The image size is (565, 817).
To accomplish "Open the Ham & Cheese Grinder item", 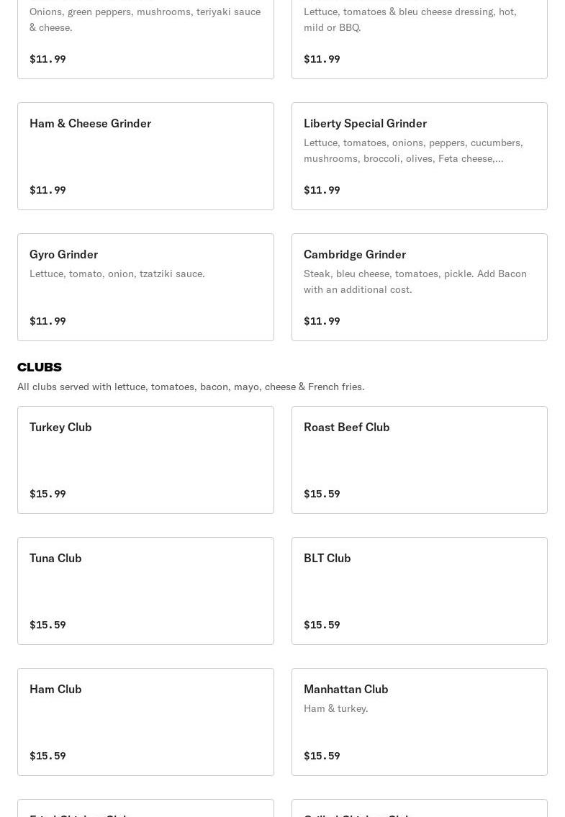I will [x=145, y=155].
